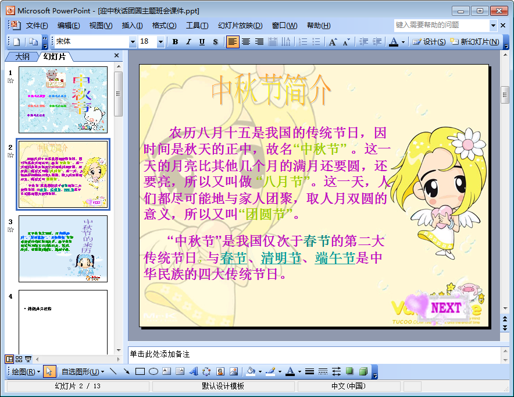The image size is (514, 397).
Task: Choose the Select Objects arrow tool
Action: (x=49, y=372)
